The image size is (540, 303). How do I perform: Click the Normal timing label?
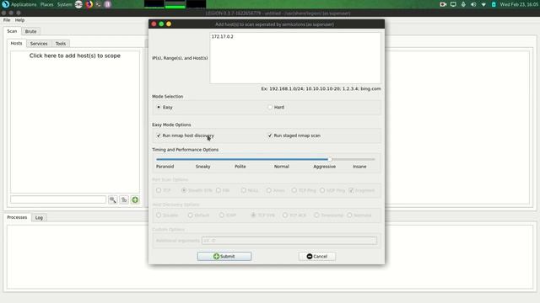[281, 167]
